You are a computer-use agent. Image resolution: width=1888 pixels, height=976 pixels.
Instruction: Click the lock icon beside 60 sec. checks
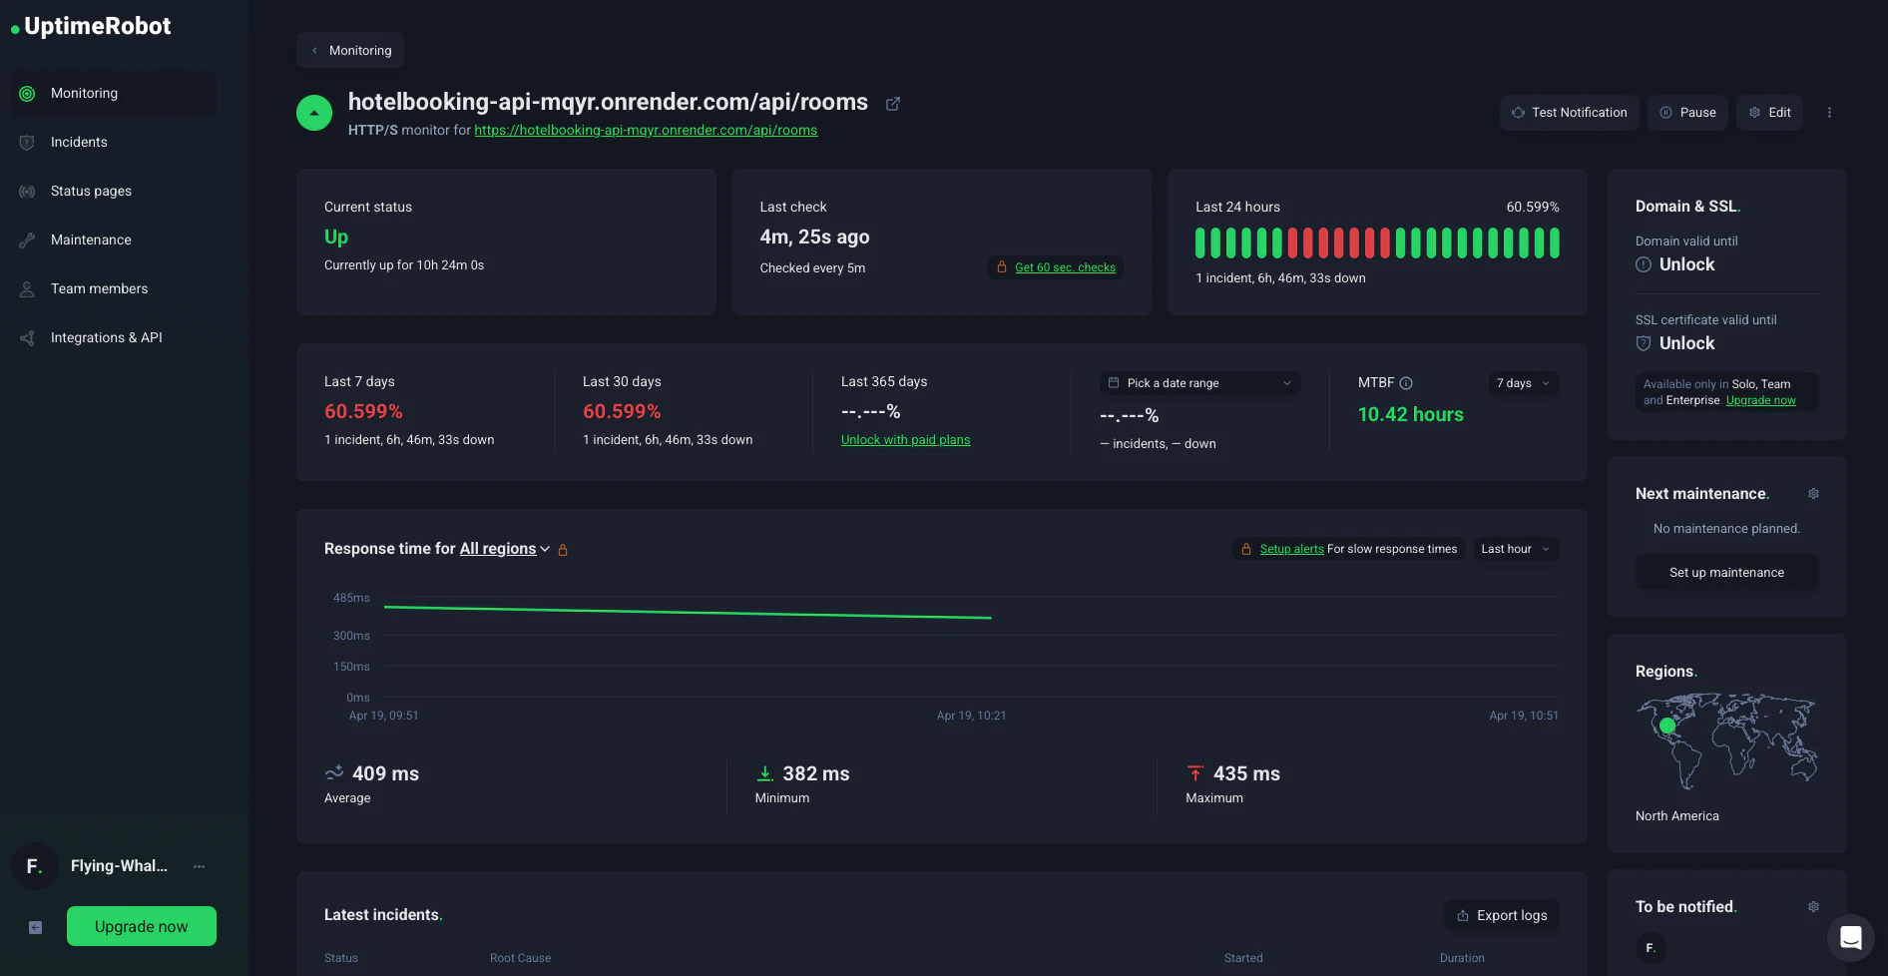coord(1002,267)
